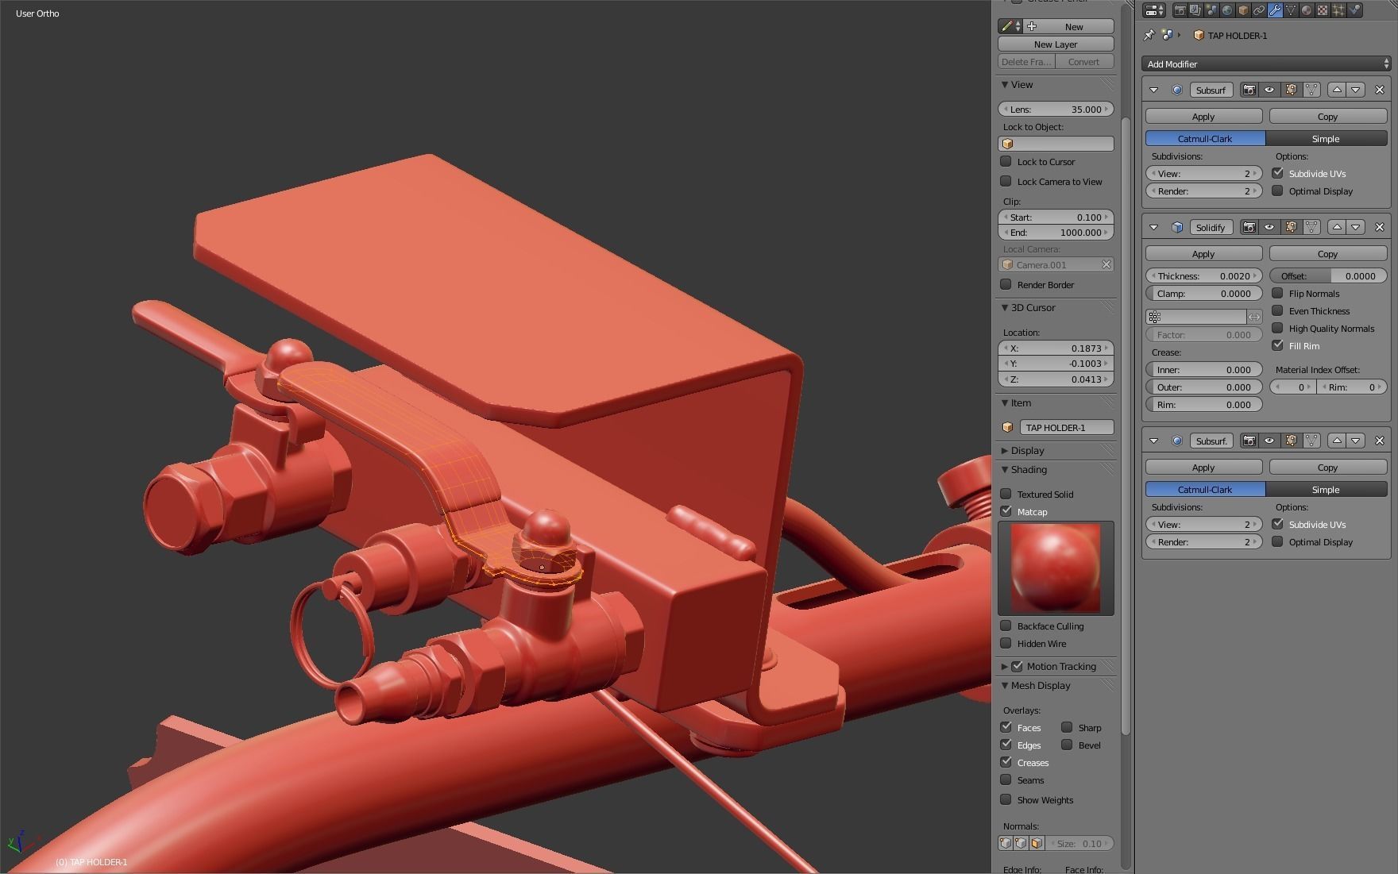
Task: Open the Render Layers properties tab
Action: [1195, 10]
